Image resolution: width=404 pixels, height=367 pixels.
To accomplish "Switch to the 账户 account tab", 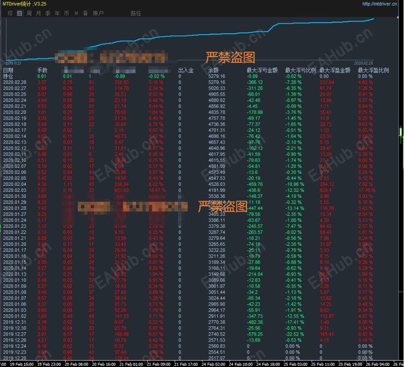I will tap(98, 13).
